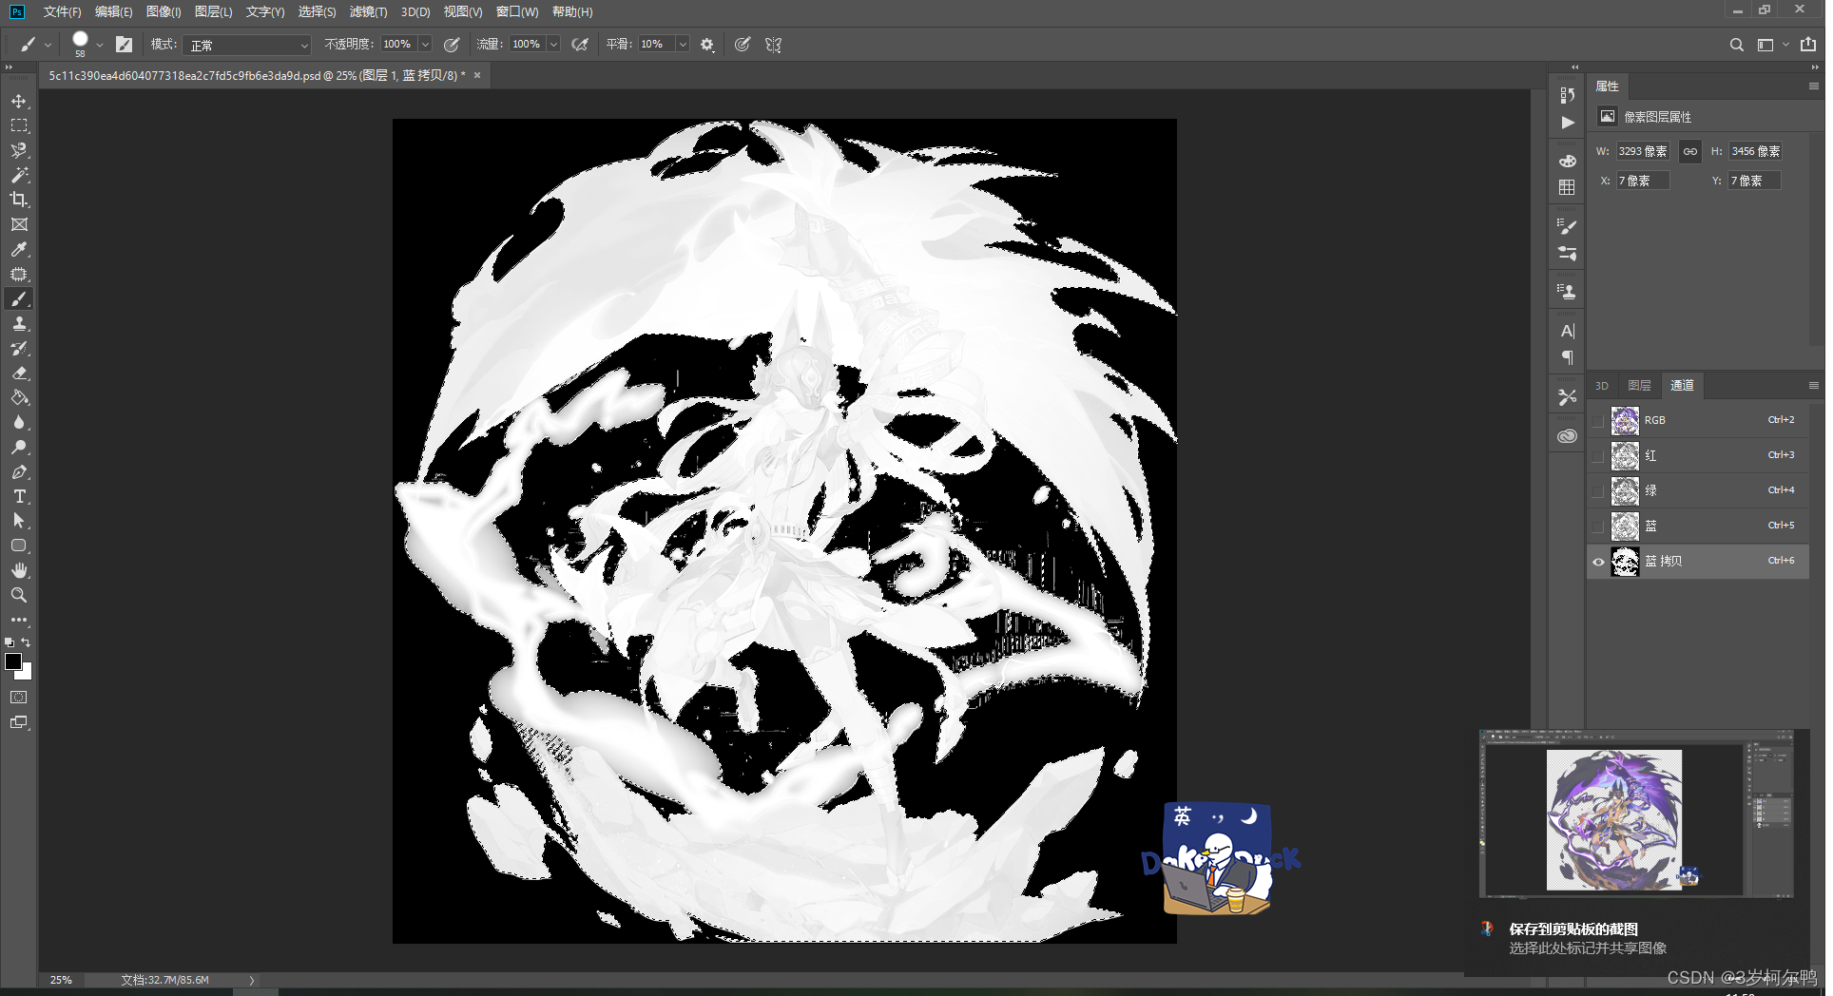This screenshot has width=1833, height=996.
Task: Toggle pressure for opacity icon
Action: pyautogui.click(x=452, y=45)
